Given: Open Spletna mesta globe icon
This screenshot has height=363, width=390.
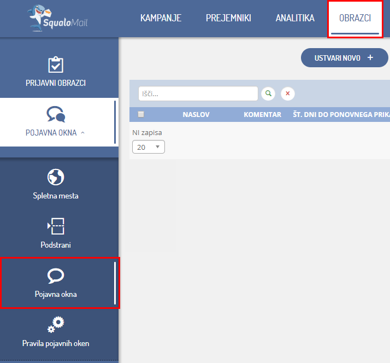Looking at the screenshot, I should [x=56, y=177].
